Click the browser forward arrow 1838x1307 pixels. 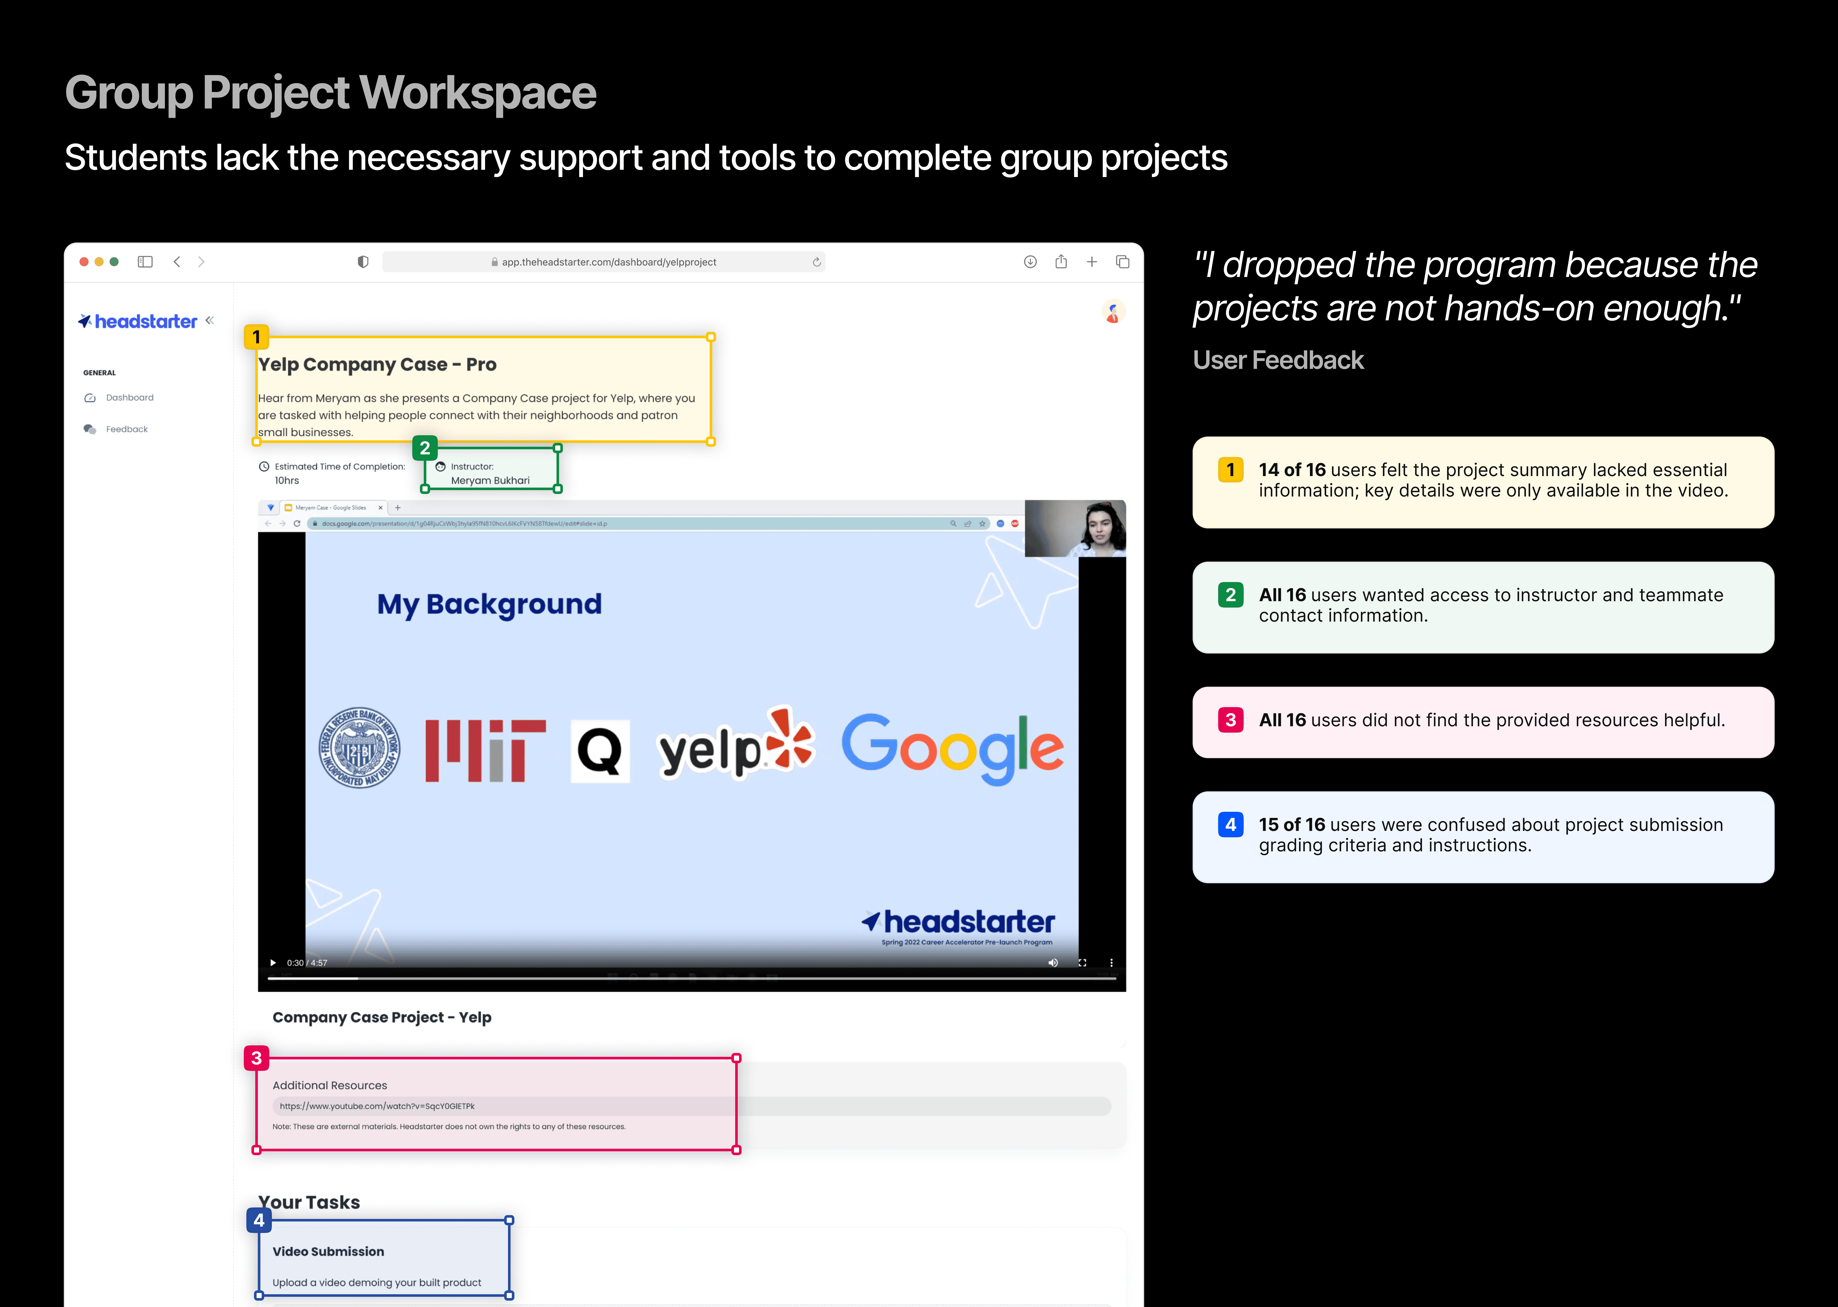[x=201, y=262]
